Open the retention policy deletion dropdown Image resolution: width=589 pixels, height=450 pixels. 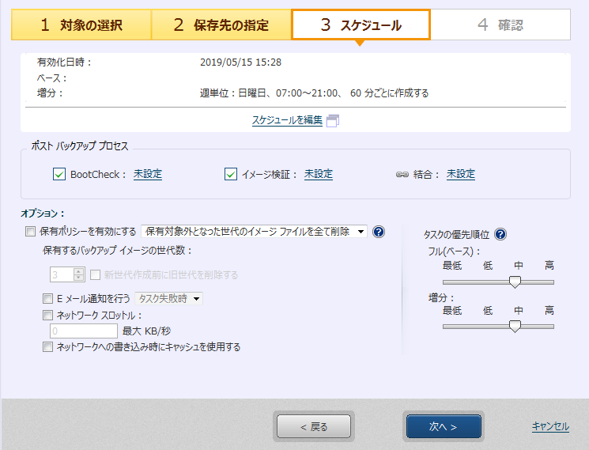[255, 232]
